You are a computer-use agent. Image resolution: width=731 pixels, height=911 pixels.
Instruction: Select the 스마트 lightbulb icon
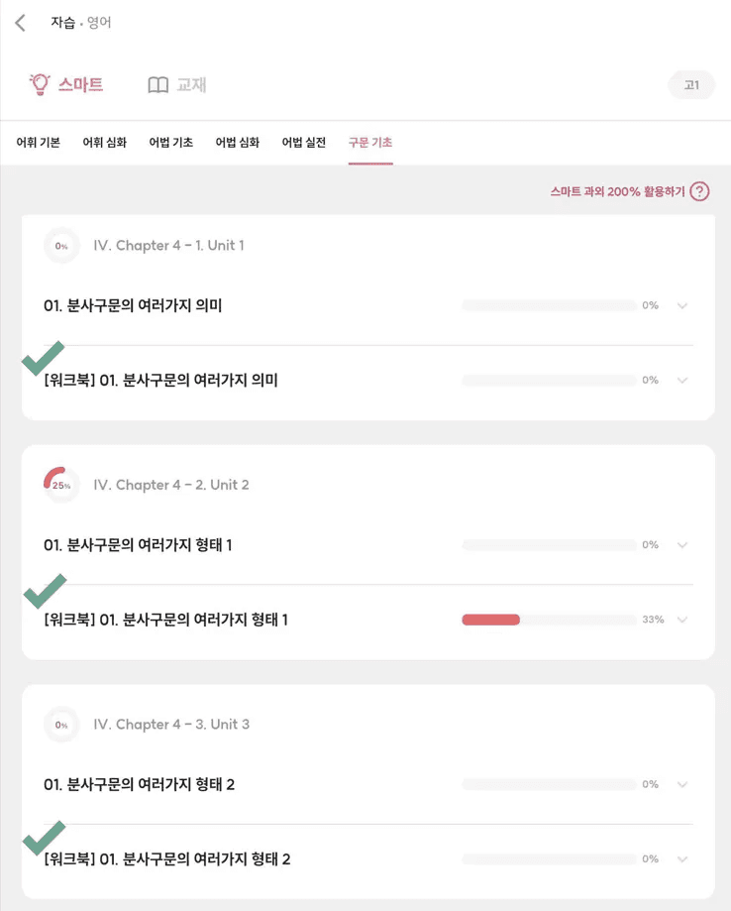point(40,84)
